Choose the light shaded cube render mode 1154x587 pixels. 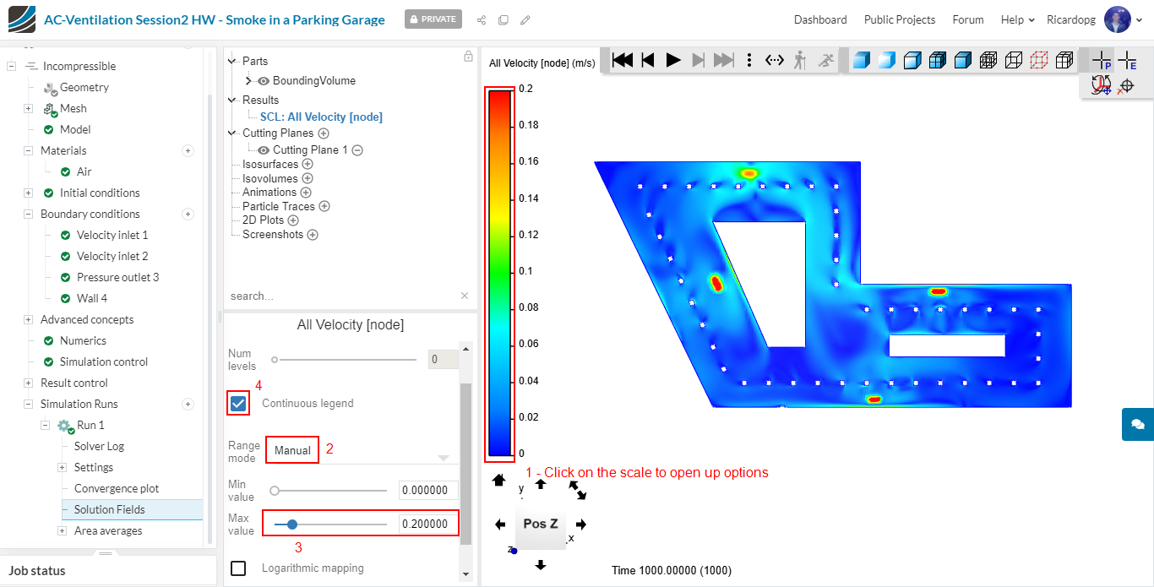pyautogui.click(x=886, y=60)
